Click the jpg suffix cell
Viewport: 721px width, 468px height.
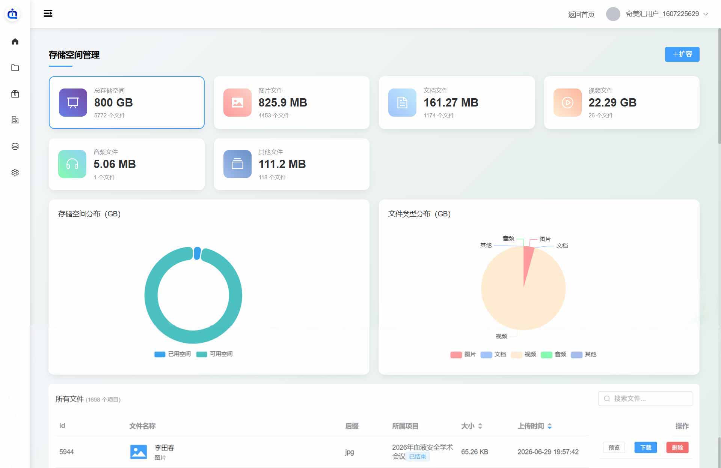pyautogui.click(x=350, y=452)
